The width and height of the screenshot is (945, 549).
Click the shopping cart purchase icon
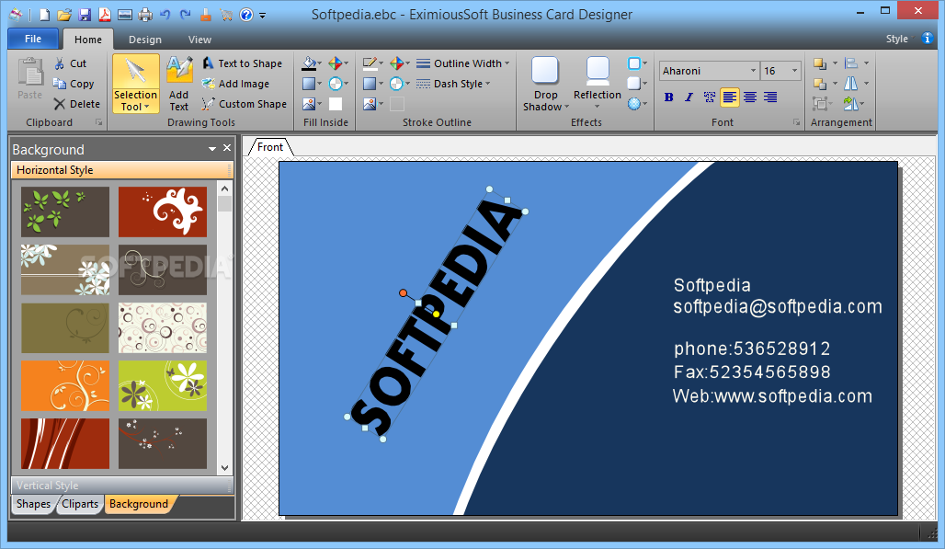click(226, 15)
